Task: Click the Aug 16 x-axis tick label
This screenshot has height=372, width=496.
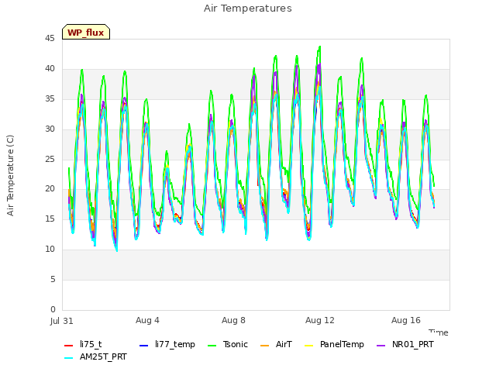Action: point(406,320)
